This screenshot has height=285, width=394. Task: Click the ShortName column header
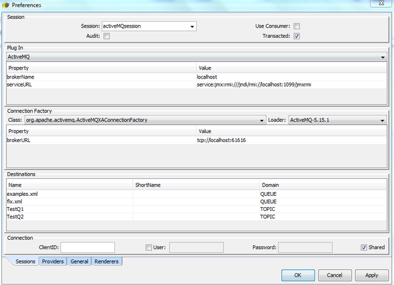196,185
